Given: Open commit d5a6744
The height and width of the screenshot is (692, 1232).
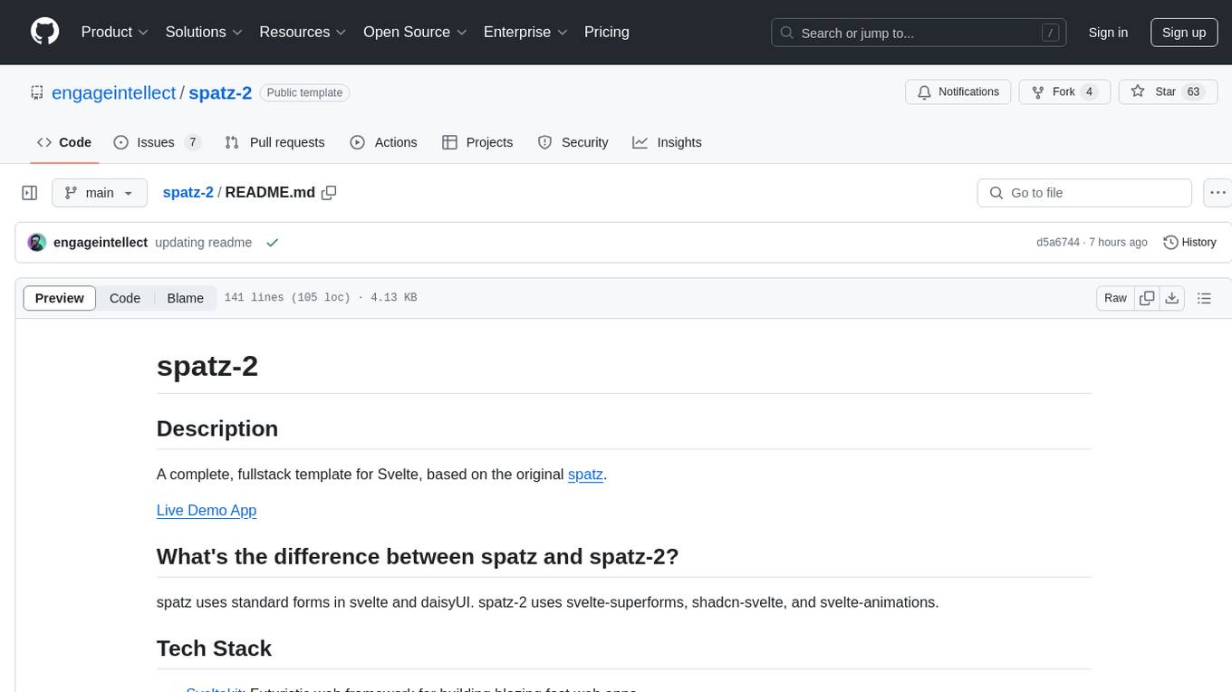Looking at the screenshot, I should coord(1058,243).
